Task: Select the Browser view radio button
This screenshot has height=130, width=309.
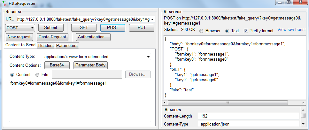Action: click(202, 31)
